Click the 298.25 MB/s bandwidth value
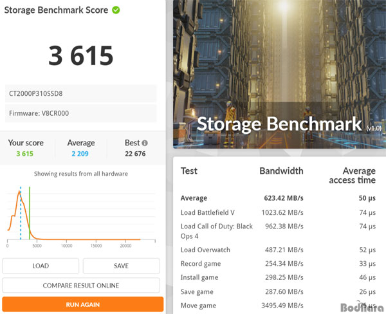Image resolution: width=386 pixels, height=314 pixels. tap(284, 277)
